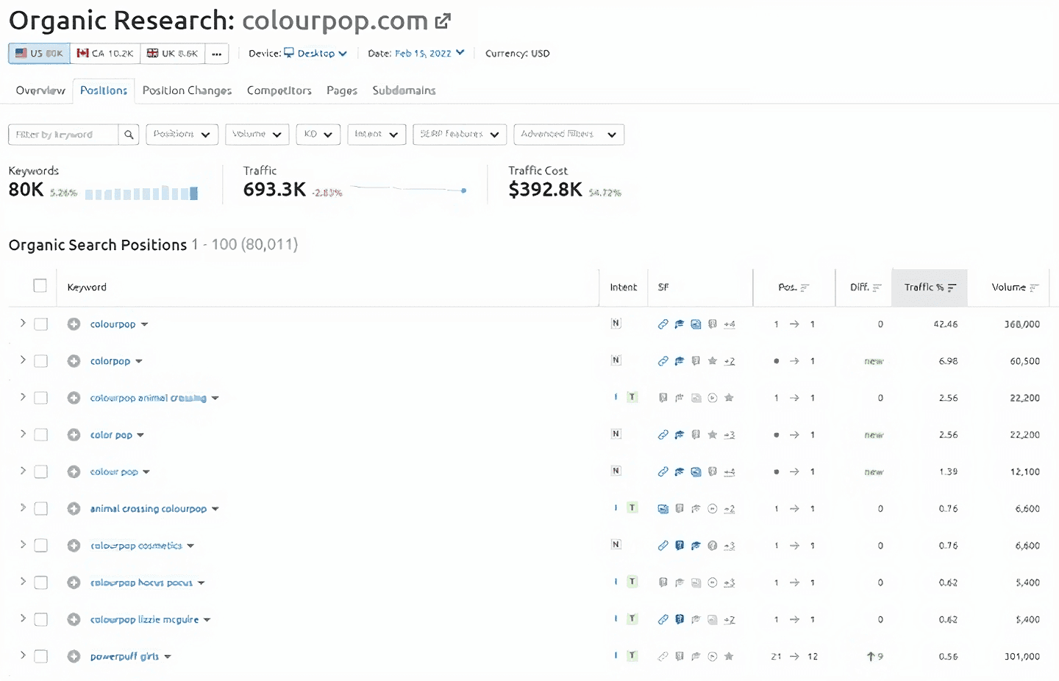Select the UK 8.6K database button
The width and height of the screenshot is (1059, 681).
(x=172, y=54)
